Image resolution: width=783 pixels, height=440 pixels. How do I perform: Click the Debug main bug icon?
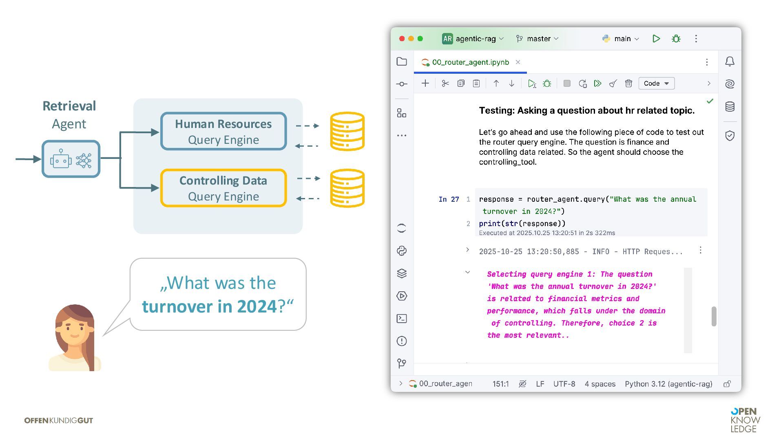click(x=676, y=39)
